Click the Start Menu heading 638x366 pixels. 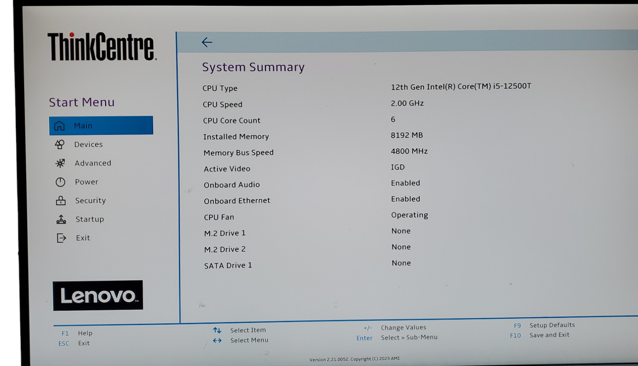(x=82, y=102)
